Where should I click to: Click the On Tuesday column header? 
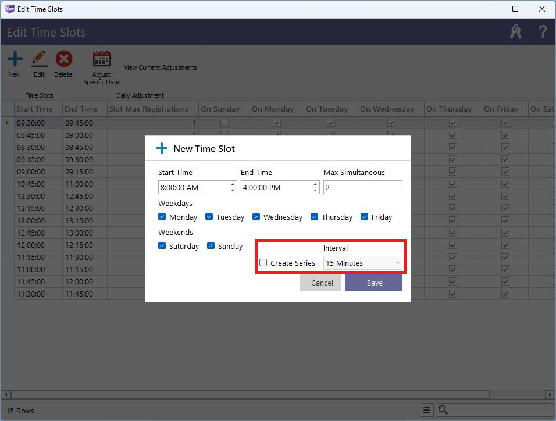tap(330, 109)
